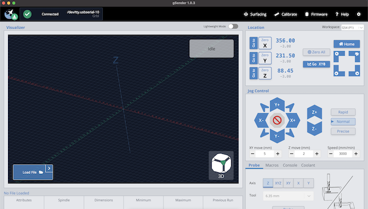Jog diagonally X- Y+ arrow
This screenshot has height=209, width=368.
click(264, 107)
